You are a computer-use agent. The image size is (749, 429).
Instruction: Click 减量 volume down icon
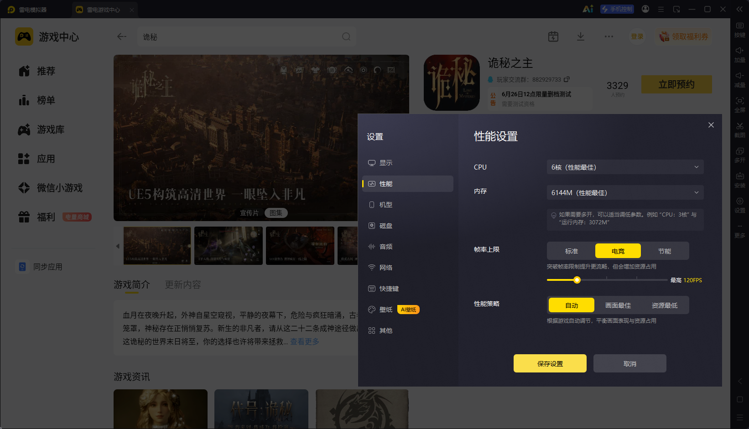tap(740, 80)
